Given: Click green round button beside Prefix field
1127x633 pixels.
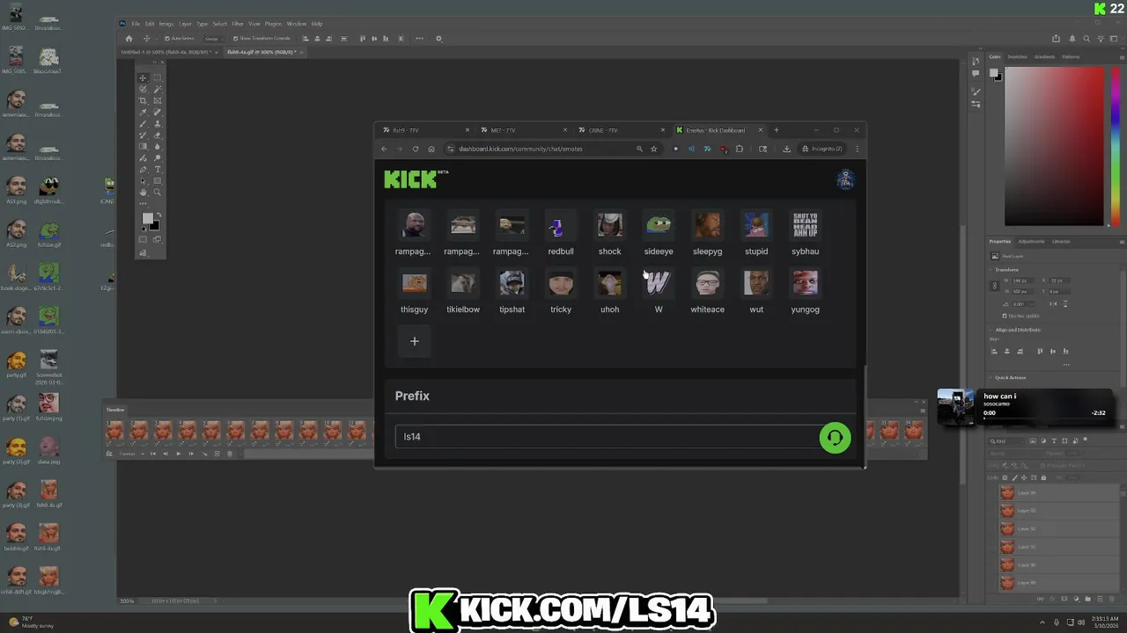Looking at the screenshot, I should pyautogui.click(x=835, y=437).
